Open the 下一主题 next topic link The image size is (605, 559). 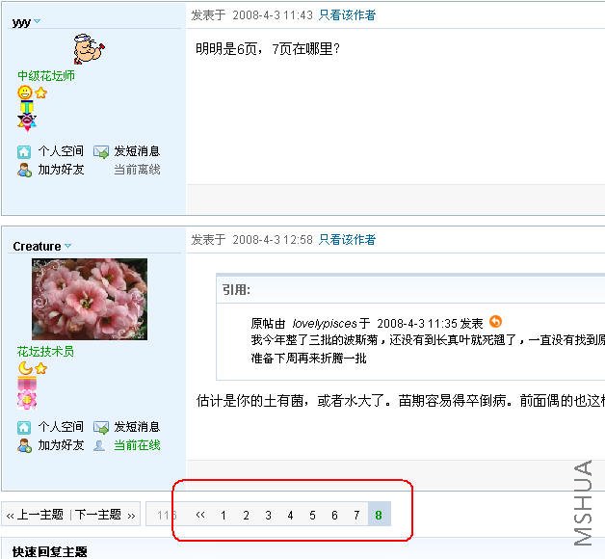coord(98,515)
